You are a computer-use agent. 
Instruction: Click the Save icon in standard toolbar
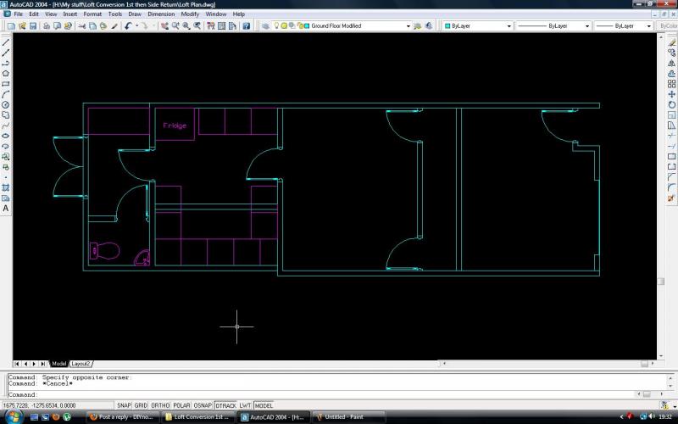(32, 26)
